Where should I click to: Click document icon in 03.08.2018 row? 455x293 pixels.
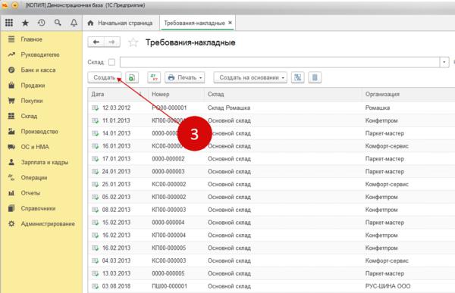pos(96,286)
